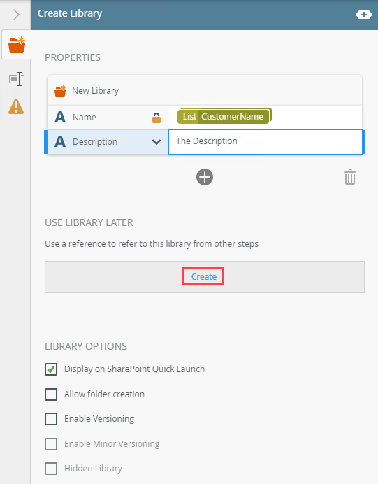Toggle Enable Minor Versioning checkbox
This screenshot has height=484, width=378.
(51, 444)
